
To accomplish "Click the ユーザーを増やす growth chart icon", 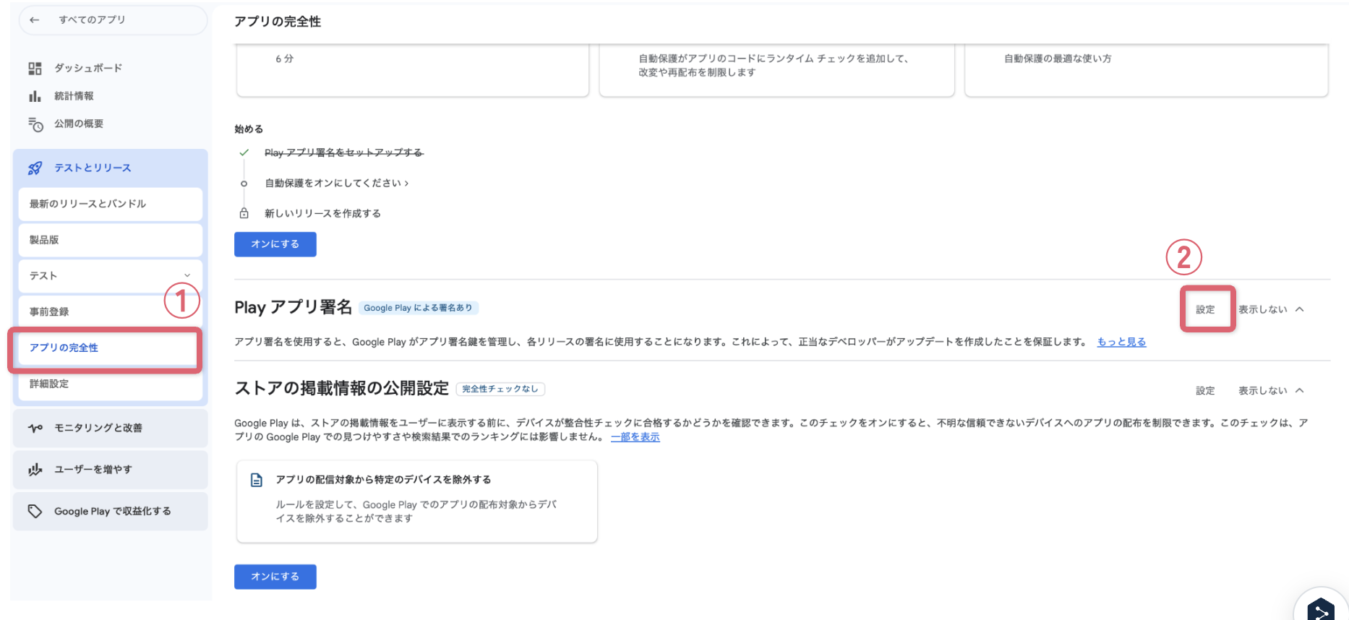I will point(35,470).
